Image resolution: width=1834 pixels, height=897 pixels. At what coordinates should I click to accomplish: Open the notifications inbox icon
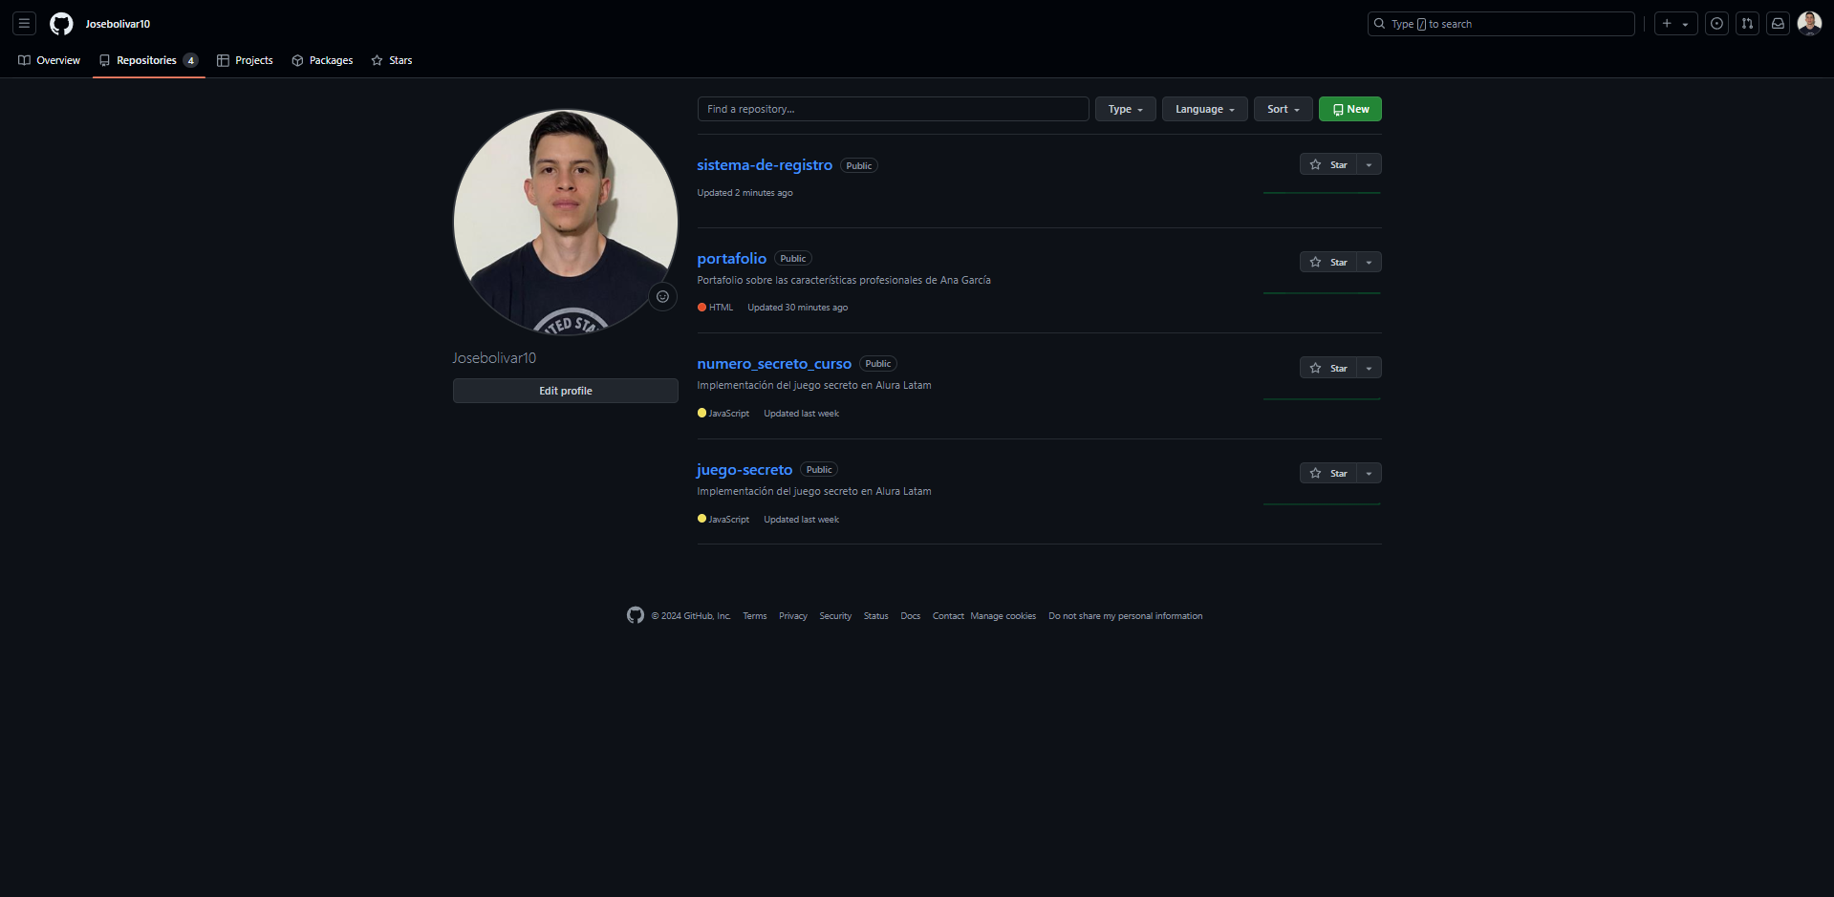tap(1779, 24)
